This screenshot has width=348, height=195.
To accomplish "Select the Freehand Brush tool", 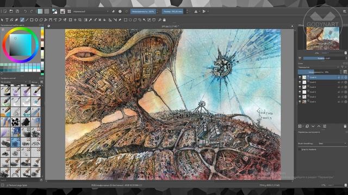I will (x=22, y=20).
